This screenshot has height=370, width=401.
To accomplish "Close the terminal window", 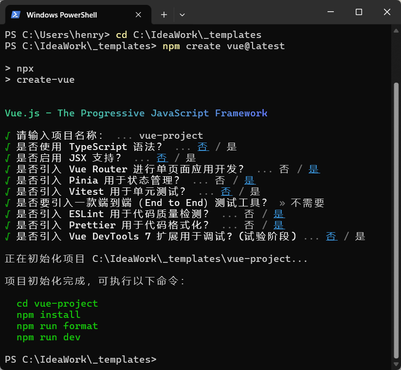I will (385, 12).
